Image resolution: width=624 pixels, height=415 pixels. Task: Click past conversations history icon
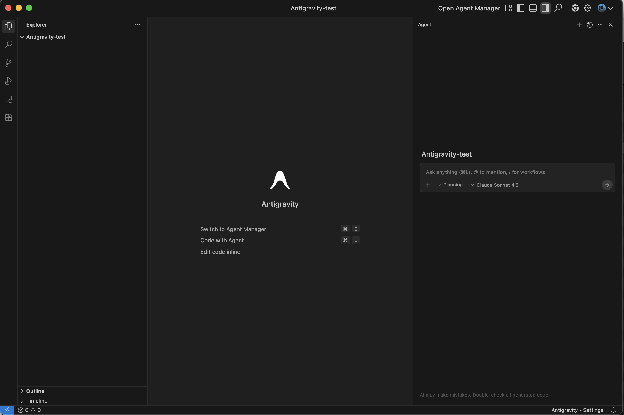click(x=589, y=25)
